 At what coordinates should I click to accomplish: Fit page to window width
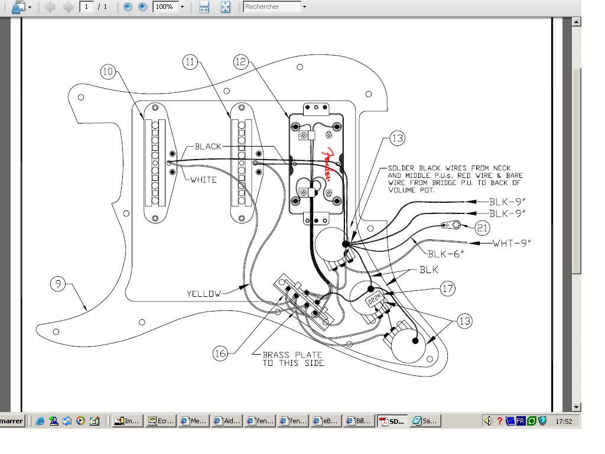(204, 7)
